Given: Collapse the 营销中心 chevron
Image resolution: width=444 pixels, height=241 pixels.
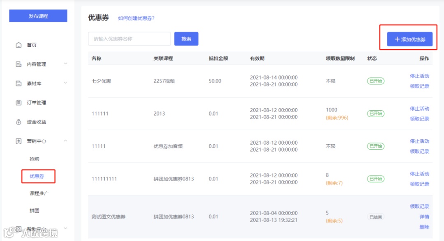Looking at the screenshot, I should point(65,141).
